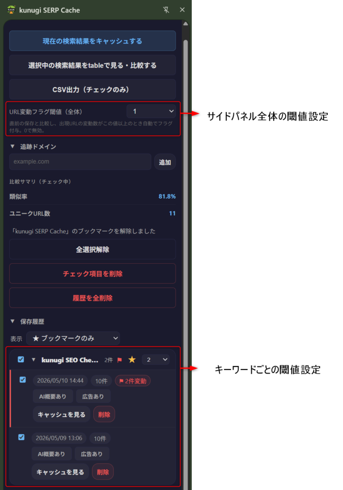
Task: Click チェック項目を削除 button
Action: click(92, 273)
